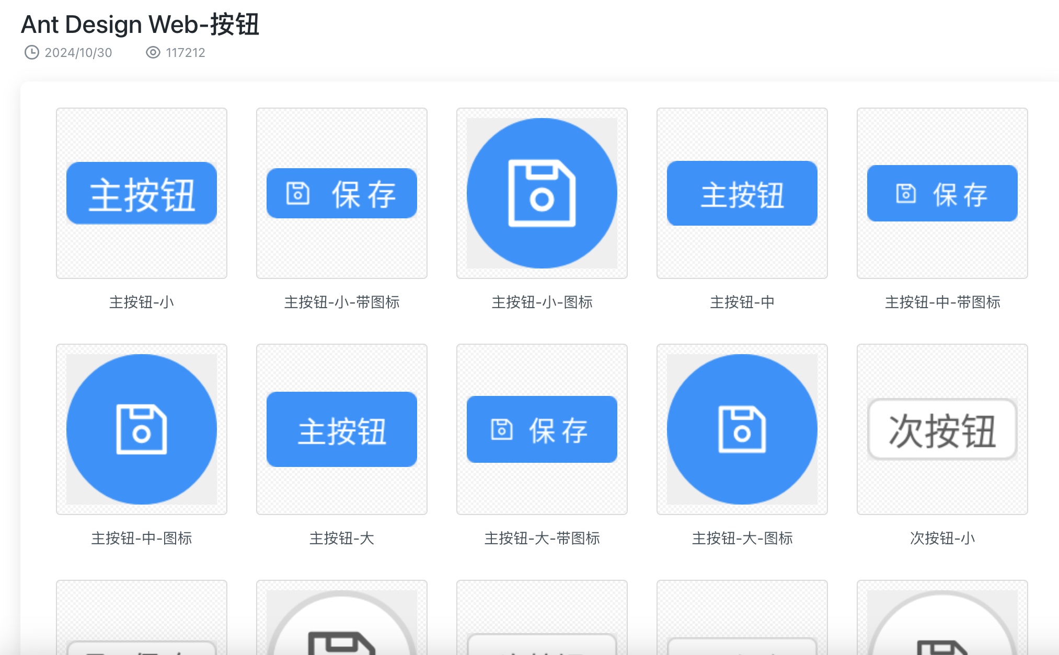Select the 主按钮-中-带图标 save button thumbnail
This screenshot has height=655, width=1059.
[942, 193]
